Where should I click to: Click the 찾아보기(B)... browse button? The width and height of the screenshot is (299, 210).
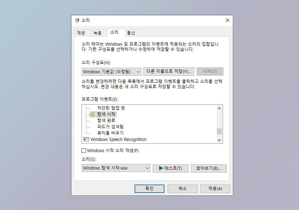[x=209, y=168]
